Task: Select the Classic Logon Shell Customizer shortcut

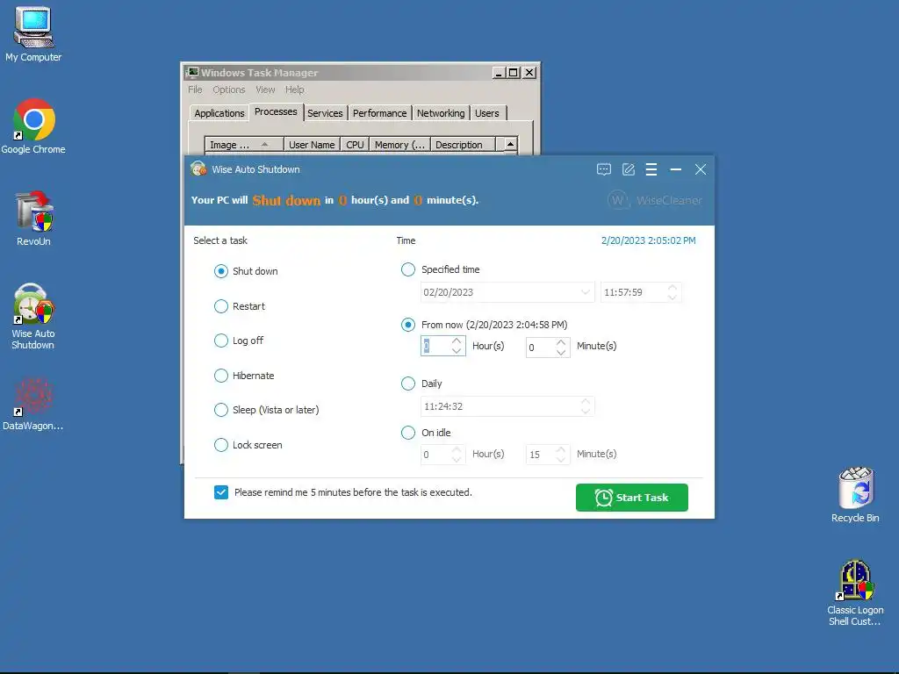Action: point(855,592)
